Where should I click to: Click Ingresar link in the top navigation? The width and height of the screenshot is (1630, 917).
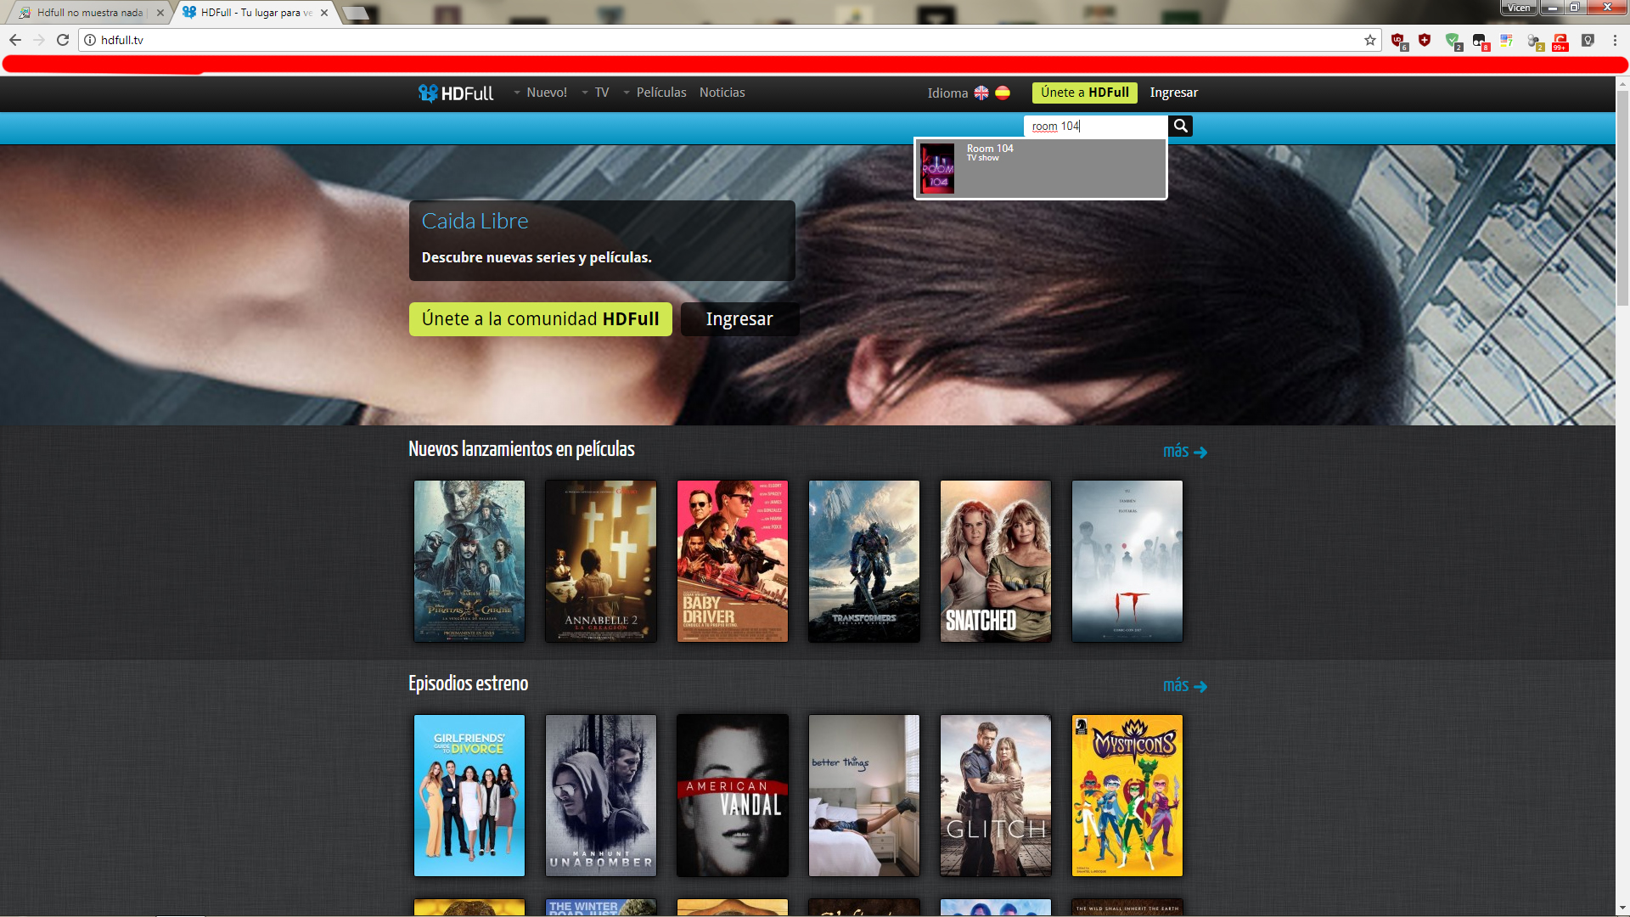point(1174,93)
